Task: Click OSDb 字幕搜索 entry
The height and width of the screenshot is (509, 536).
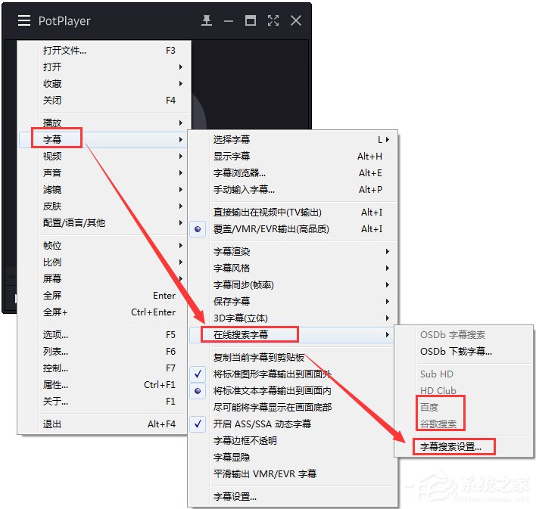Action: click(464, 335)
